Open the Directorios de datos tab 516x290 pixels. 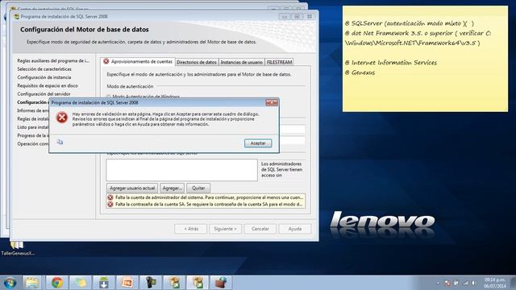[197, 62]
